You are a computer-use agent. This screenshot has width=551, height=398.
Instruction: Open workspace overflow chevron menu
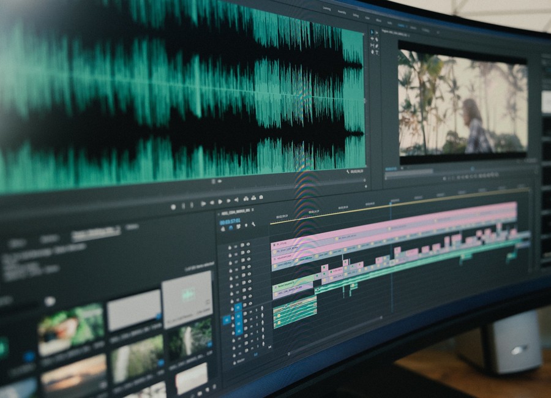point(438,32)
